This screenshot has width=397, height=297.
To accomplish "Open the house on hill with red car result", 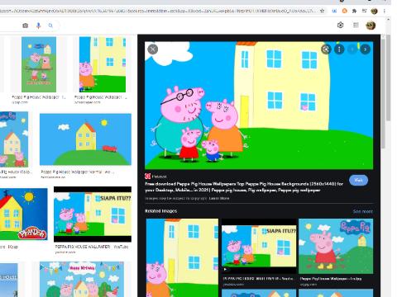I will (x=85, y=139).
